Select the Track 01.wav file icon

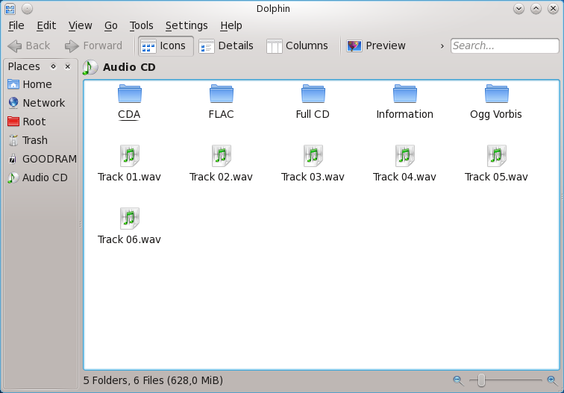pyautogui.click(x=130, y=156)
